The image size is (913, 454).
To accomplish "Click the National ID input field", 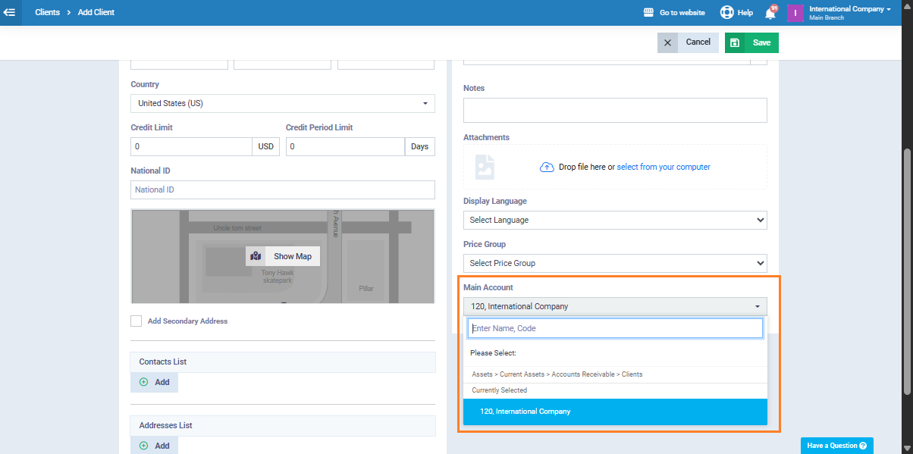I will click(x=282, y=189).
